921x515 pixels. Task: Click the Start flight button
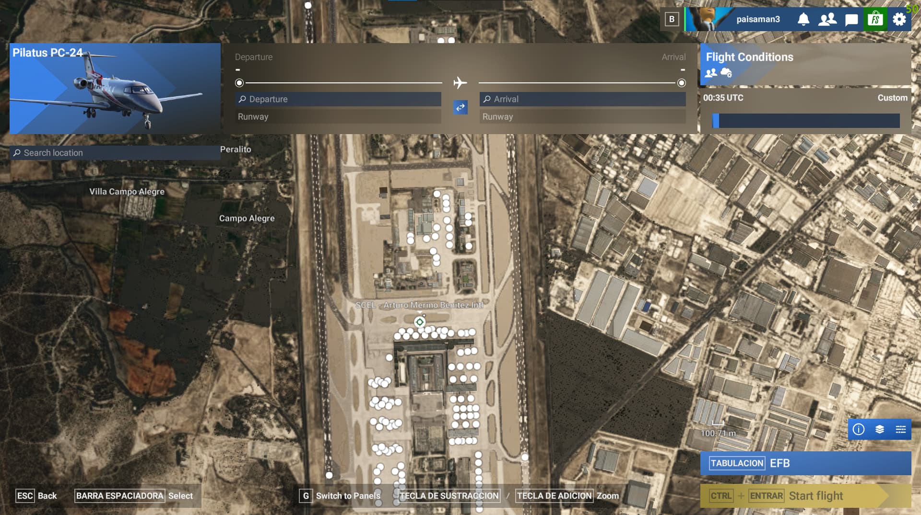tap(806, 496)
